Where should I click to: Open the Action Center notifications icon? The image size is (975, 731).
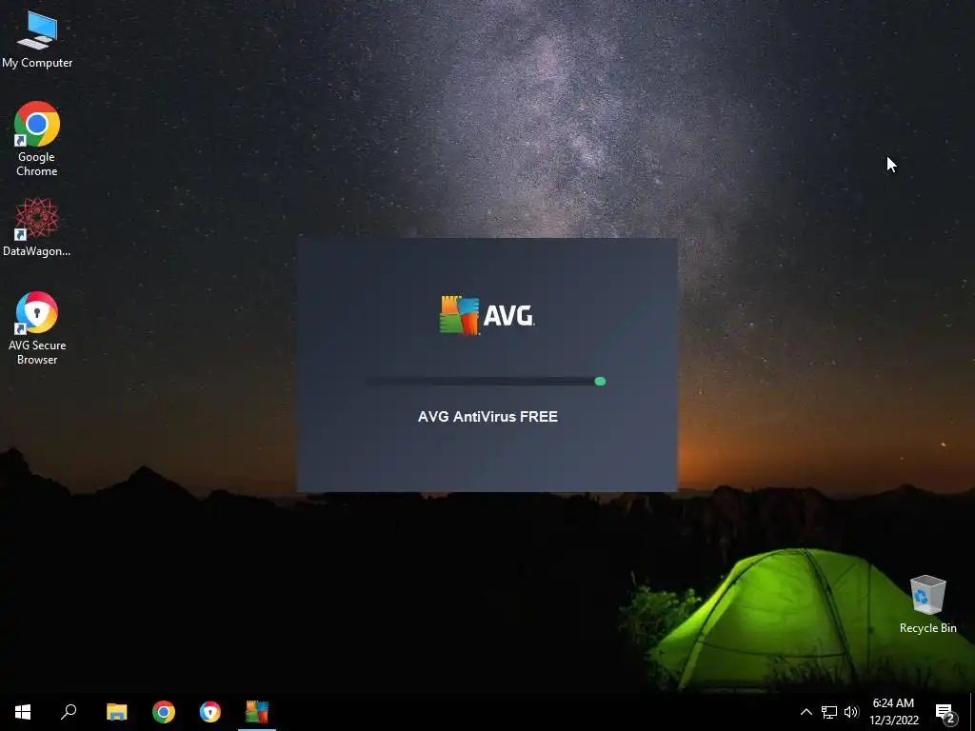click(x=945, y=712)
